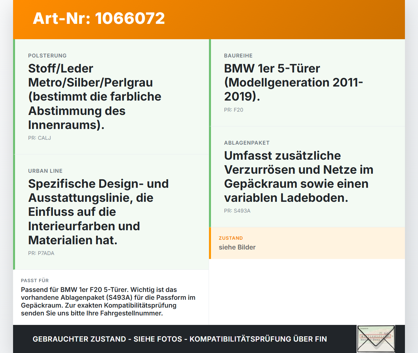Click the BAUREIHE label

[238, 56]
